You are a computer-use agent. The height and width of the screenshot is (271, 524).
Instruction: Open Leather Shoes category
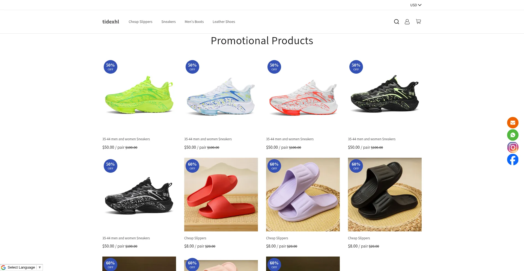224,22
